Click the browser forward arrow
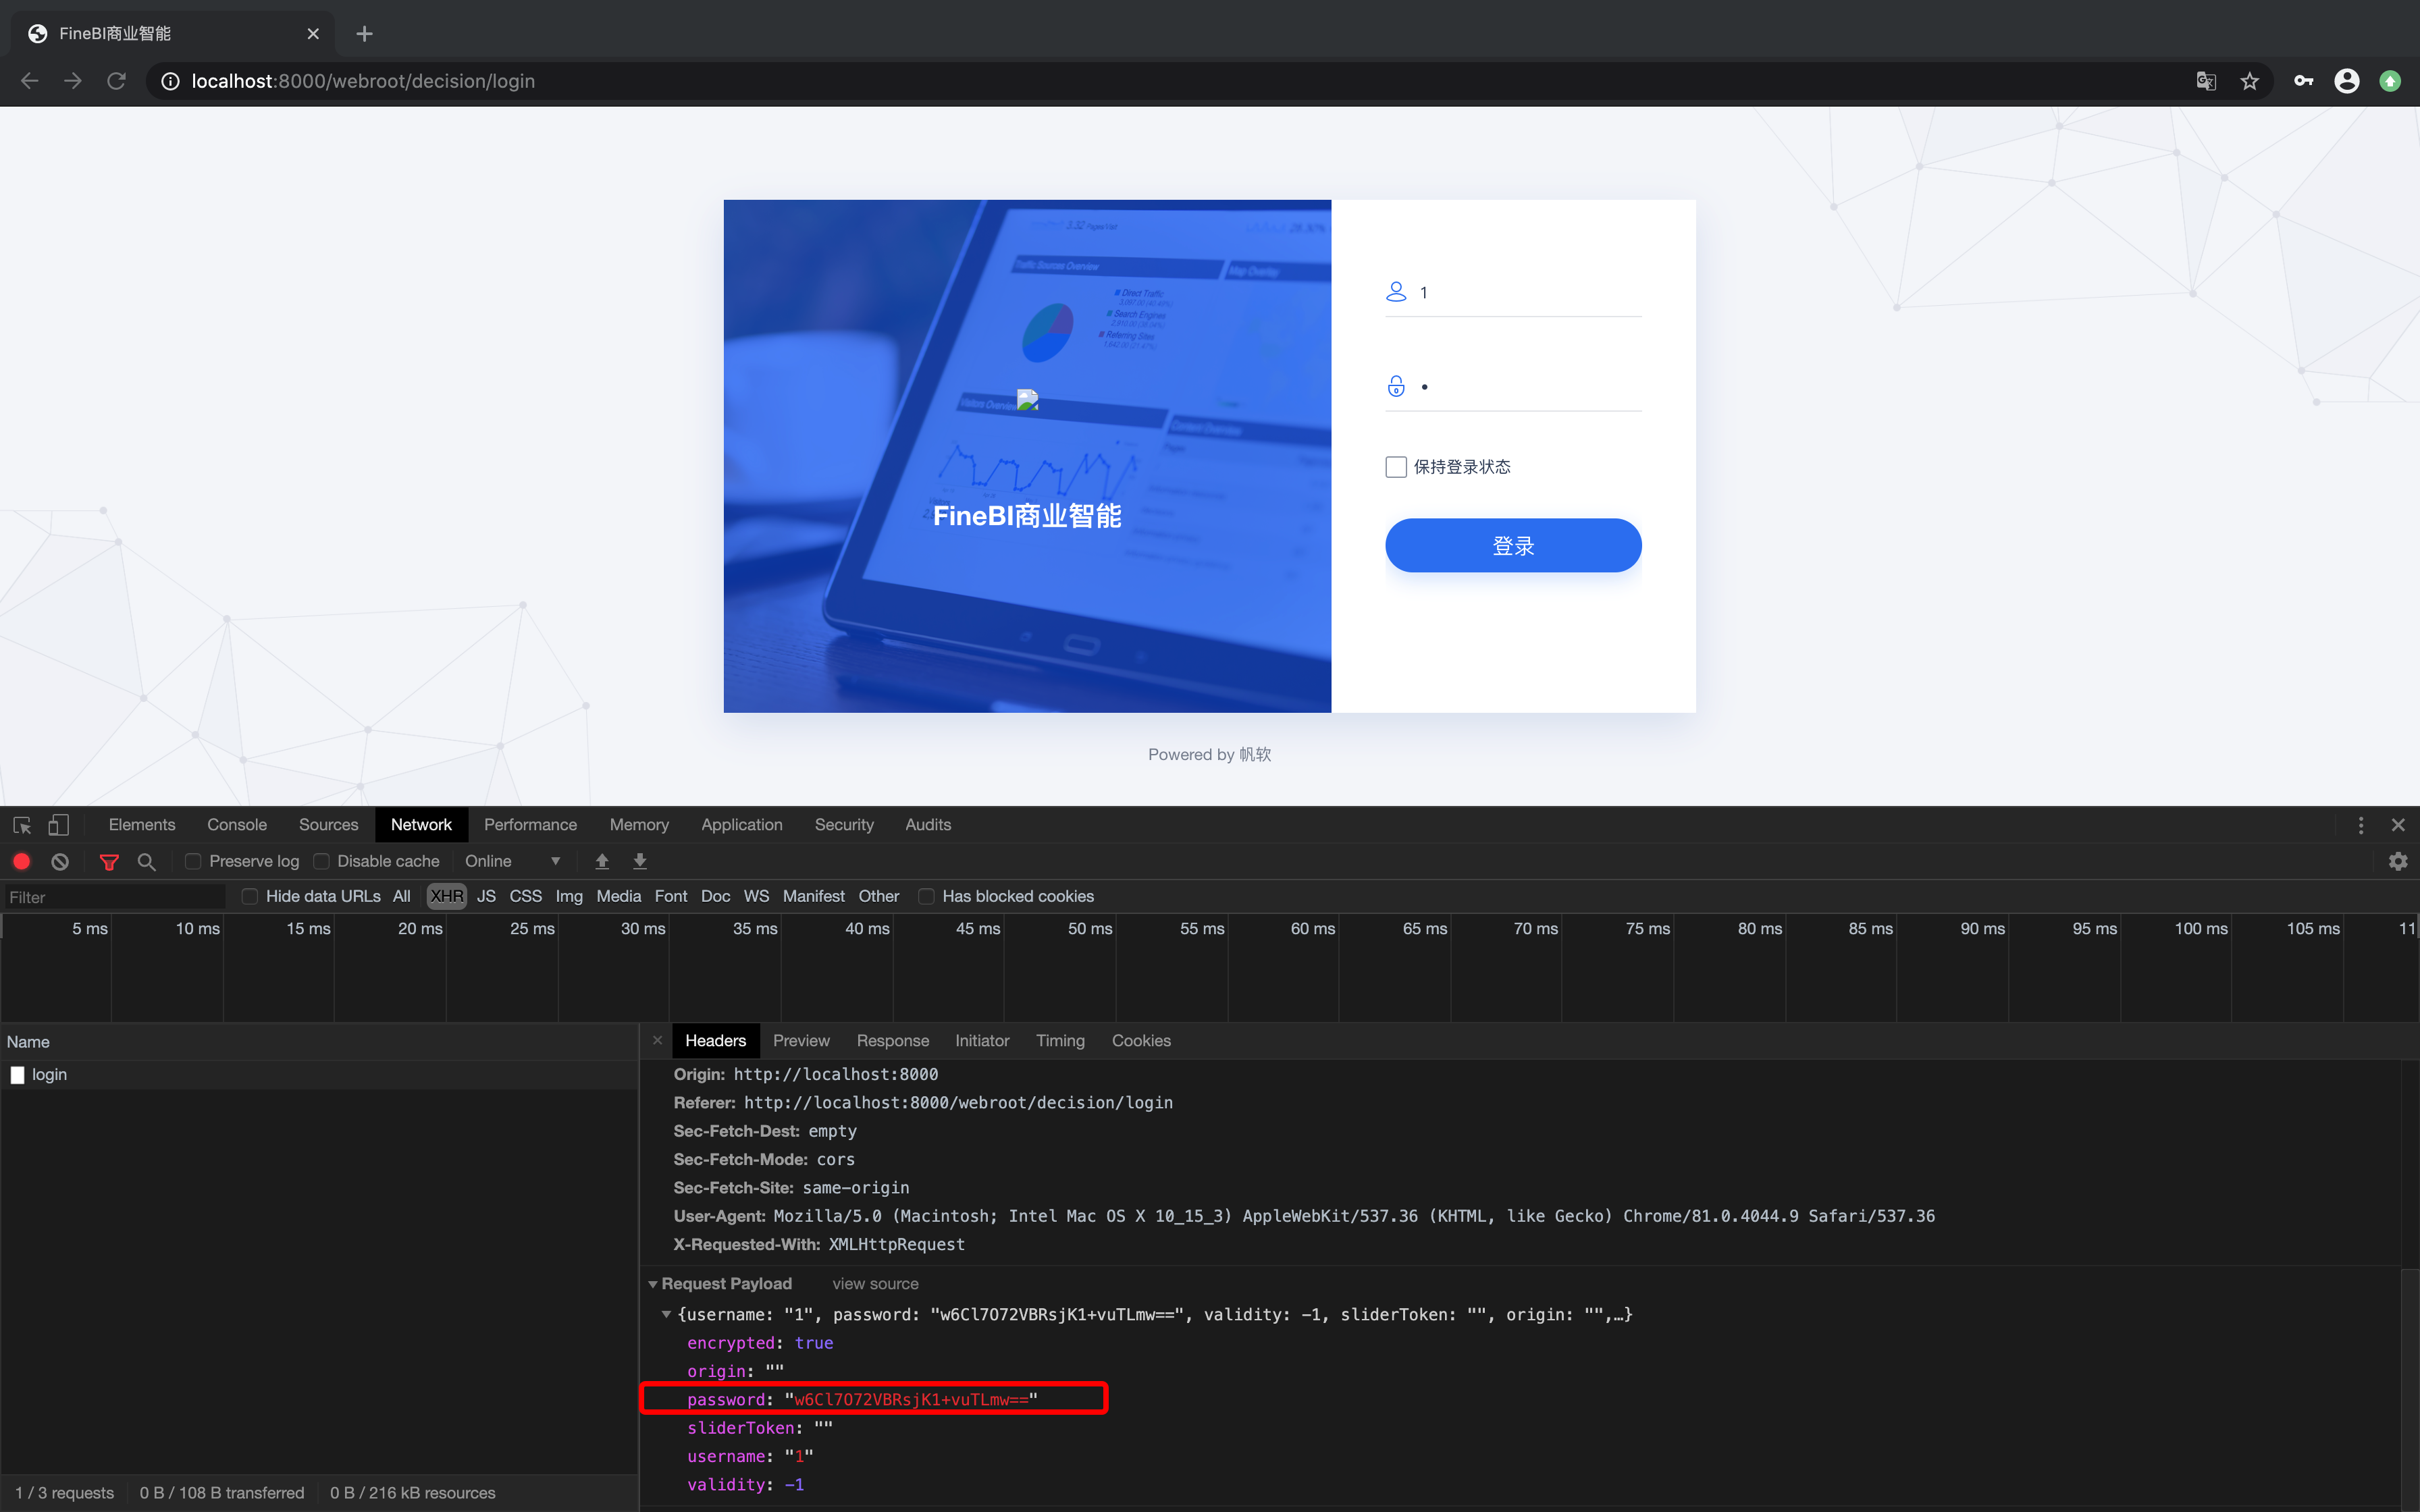 73,81
